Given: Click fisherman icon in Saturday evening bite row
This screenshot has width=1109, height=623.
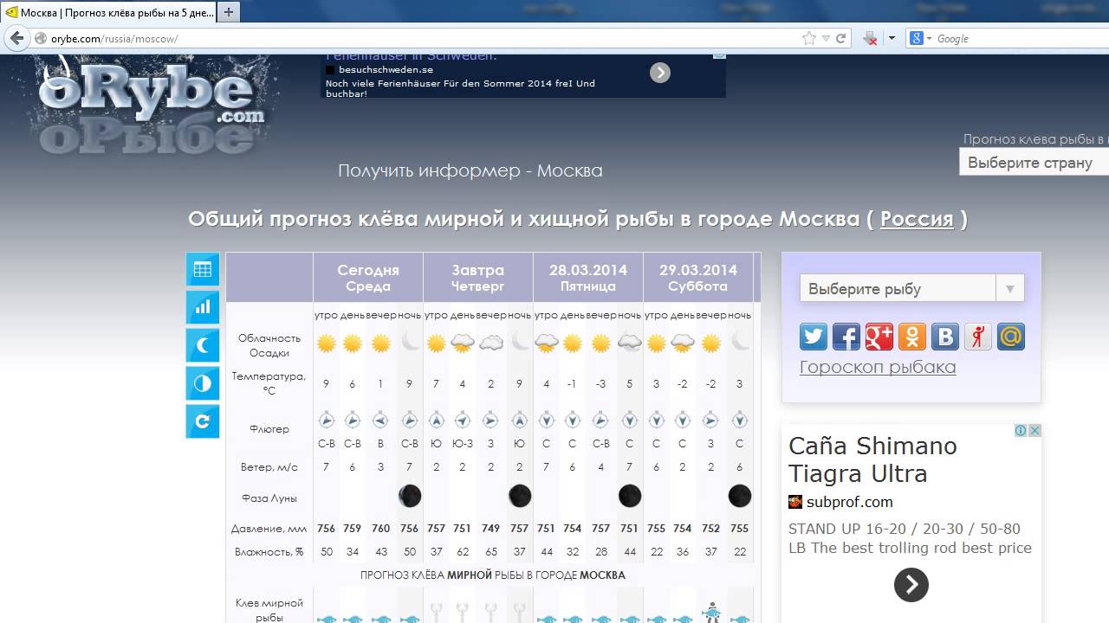Looking at the screenshot, I should click(x=711, y=612).
